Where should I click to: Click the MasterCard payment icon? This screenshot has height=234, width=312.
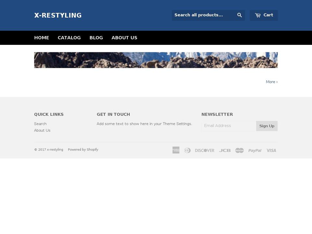point(240,150)
